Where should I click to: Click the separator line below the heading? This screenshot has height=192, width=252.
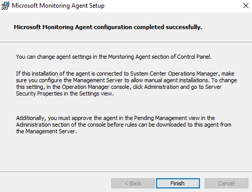(x=126, y=42)
